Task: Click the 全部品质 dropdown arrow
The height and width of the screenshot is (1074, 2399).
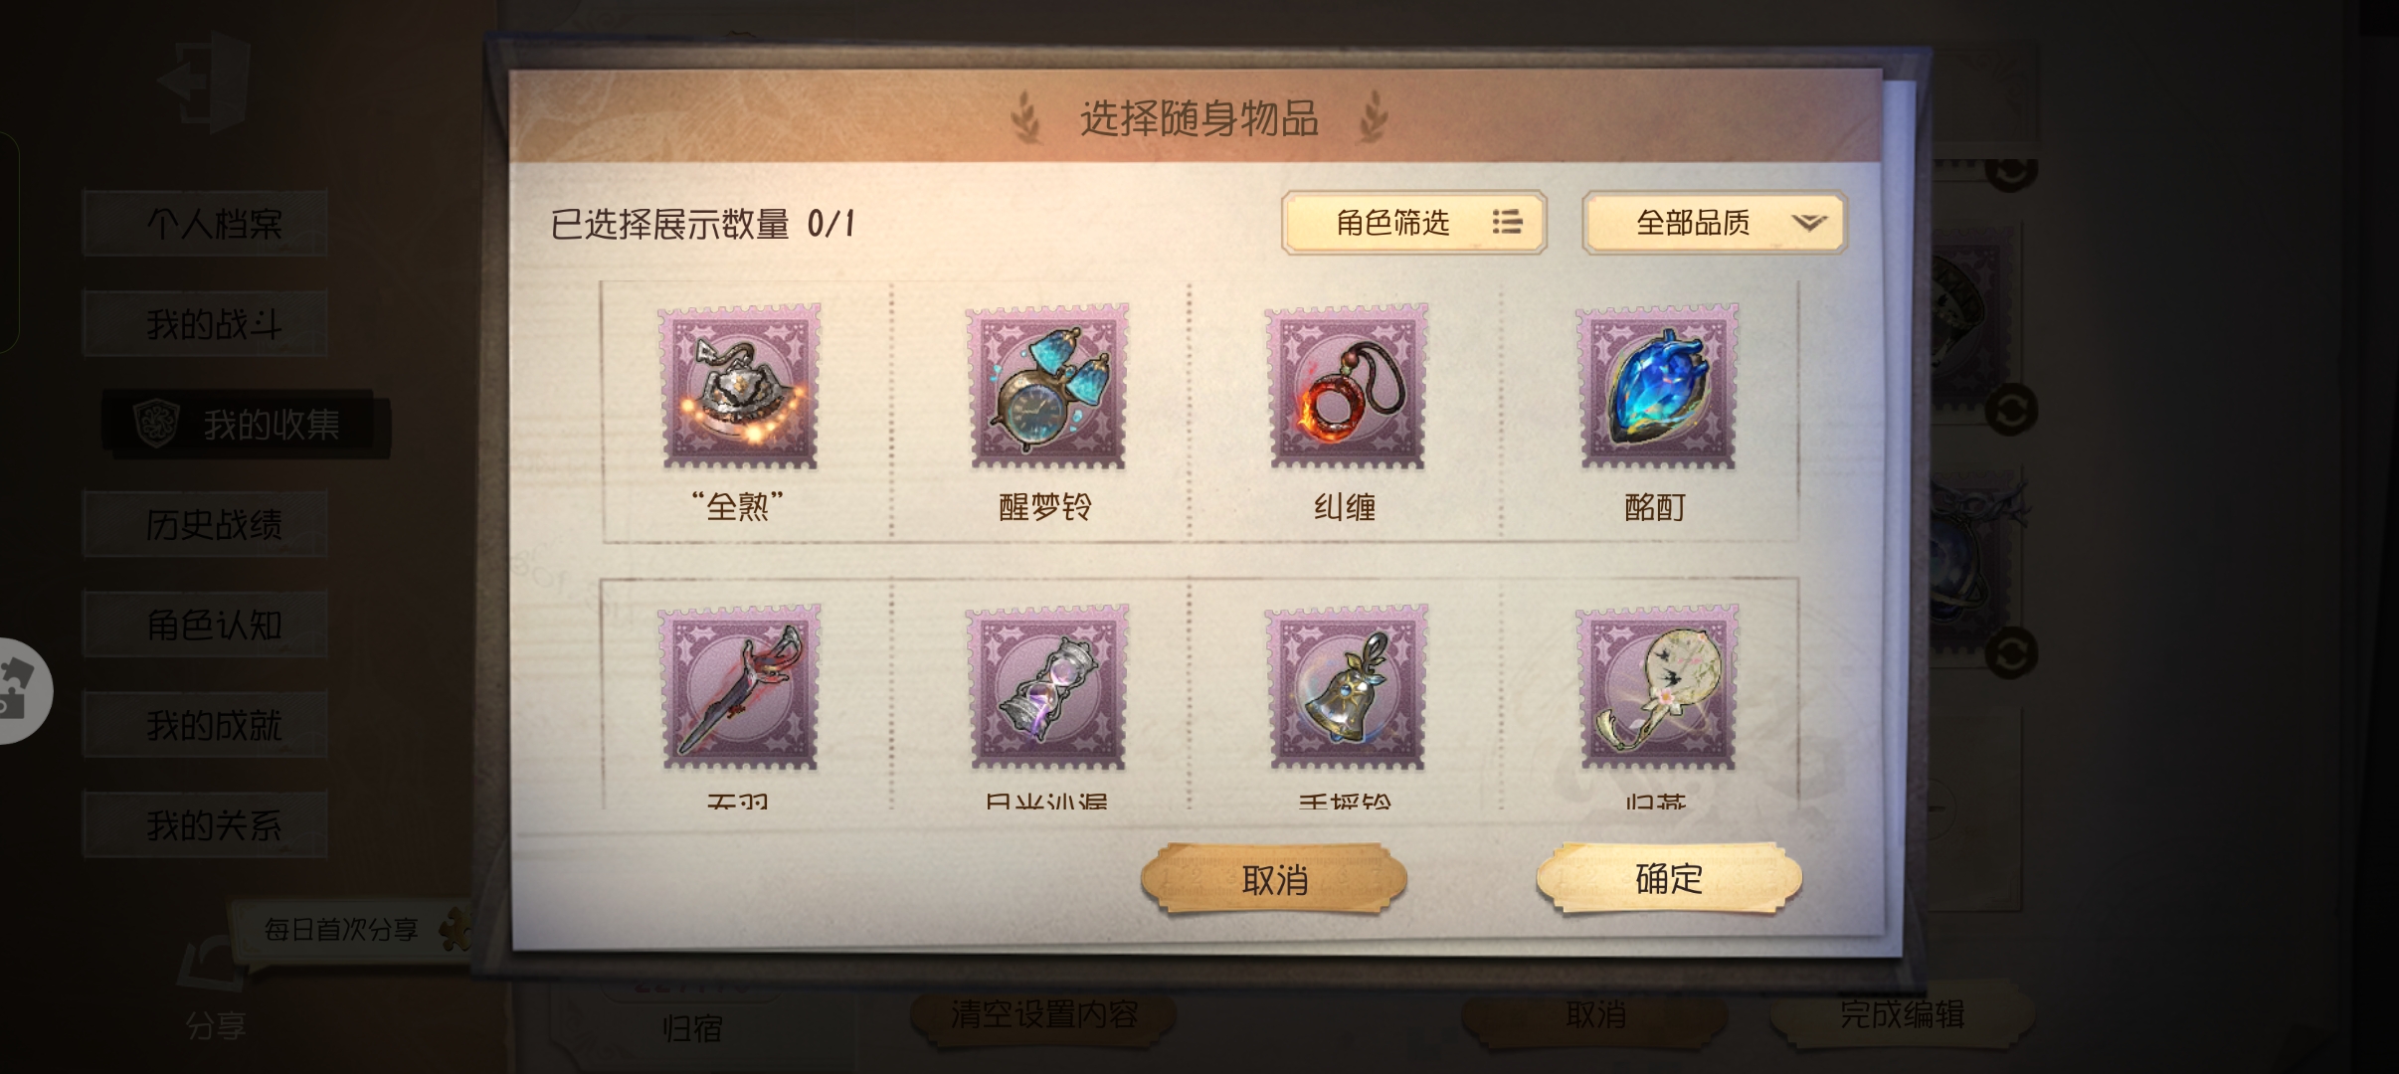Action: point(1809,223)
